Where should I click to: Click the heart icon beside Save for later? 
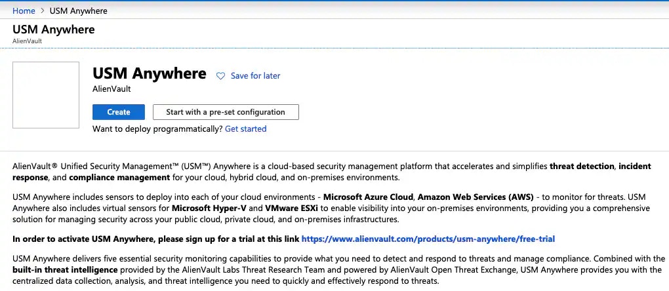[x=221, y=76]
